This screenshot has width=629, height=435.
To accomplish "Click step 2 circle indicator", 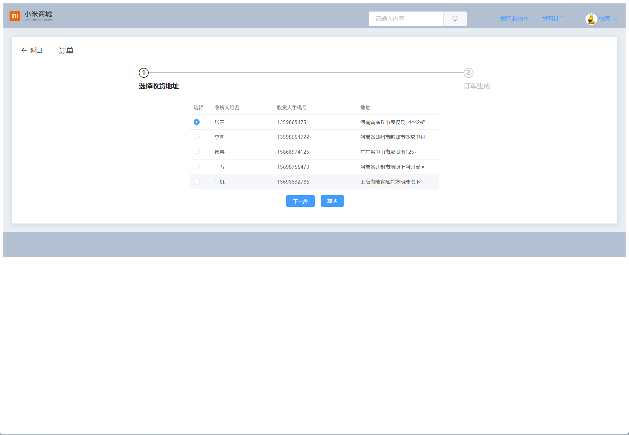I will click(468, 73).
